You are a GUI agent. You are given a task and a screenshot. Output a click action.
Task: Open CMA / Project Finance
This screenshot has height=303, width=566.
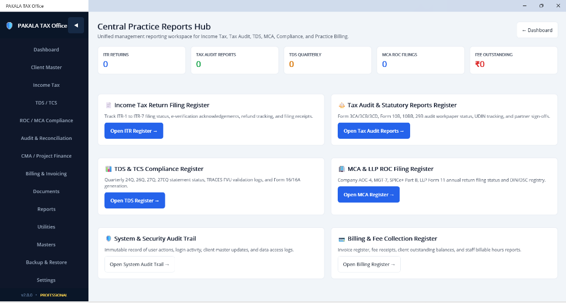click(x=46, y=156)
